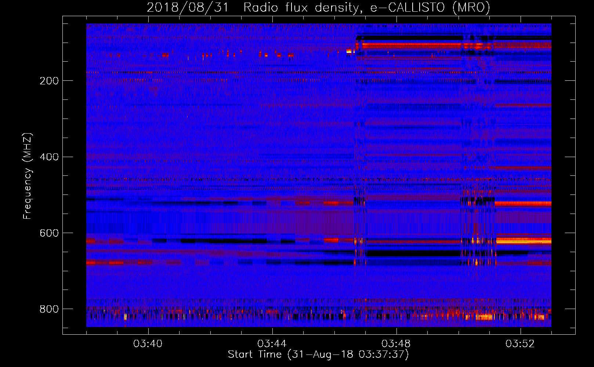The image size is (594, 367).
Task: Click the 03:48 time tick label
Action: (x=396, y=344)
